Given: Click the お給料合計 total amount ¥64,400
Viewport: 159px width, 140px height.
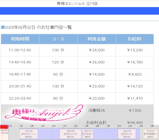Looking at the screenshot, I should 135,123.
